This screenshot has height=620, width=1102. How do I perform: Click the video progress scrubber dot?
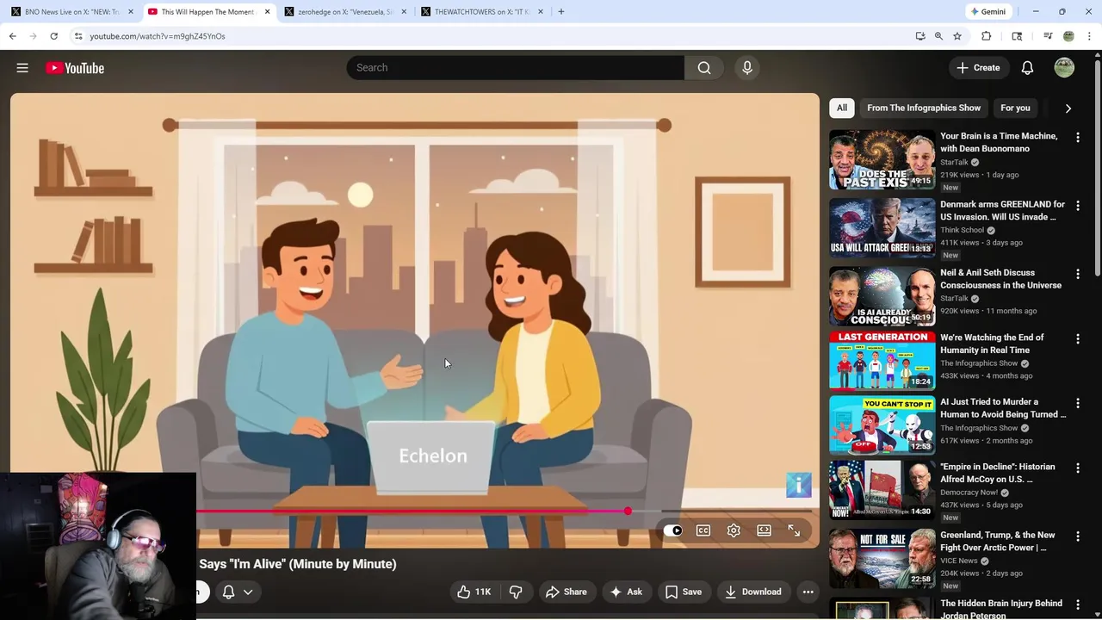point(628,512)
